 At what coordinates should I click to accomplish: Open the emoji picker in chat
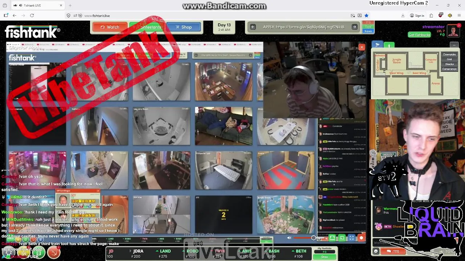click(x=376, y=251)
